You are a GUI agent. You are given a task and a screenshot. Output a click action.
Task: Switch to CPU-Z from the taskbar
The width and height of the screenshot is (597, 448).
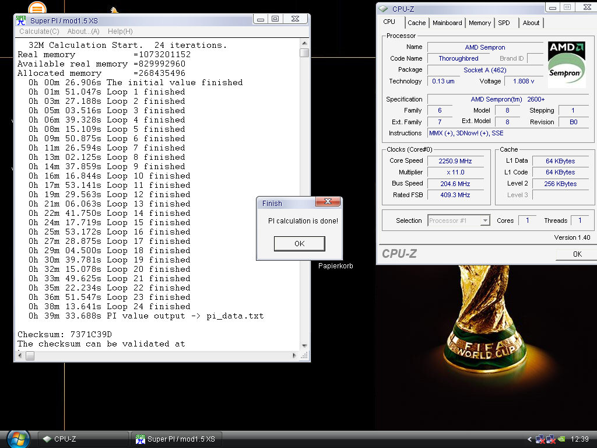click(83, 439)
